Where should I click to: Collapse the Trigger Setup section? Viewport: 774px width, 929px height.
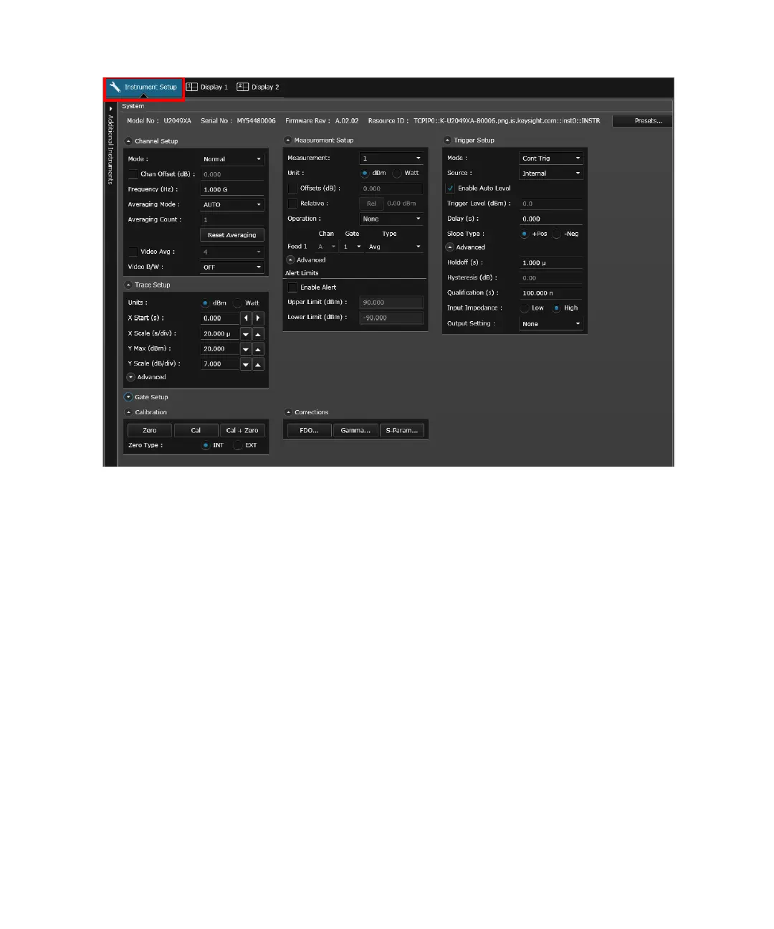click(448, 140)
